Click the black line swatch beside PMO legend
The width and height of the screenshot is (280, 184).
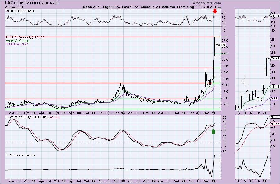tap(7, 117)
